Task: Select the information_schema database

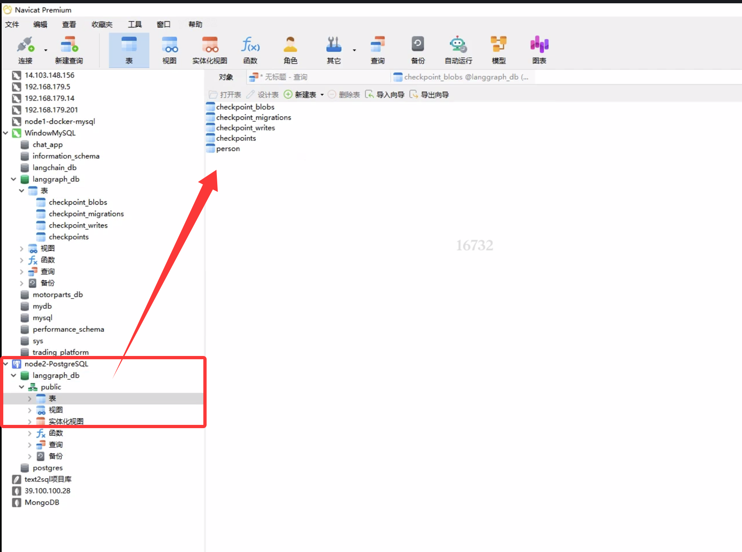Action: tap(66, 156)
